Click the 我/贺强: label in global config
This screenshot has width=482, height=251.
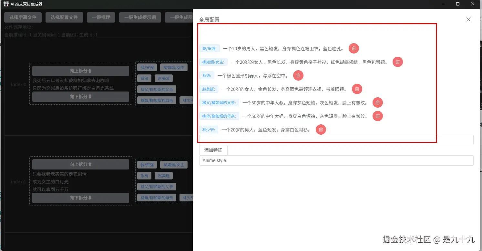point(210,48)
